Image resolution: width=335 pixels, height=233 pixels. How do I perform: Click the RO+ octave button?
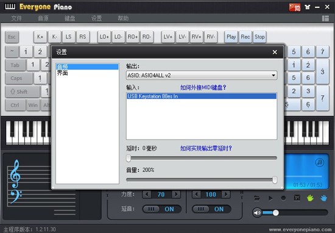point(132,37)
